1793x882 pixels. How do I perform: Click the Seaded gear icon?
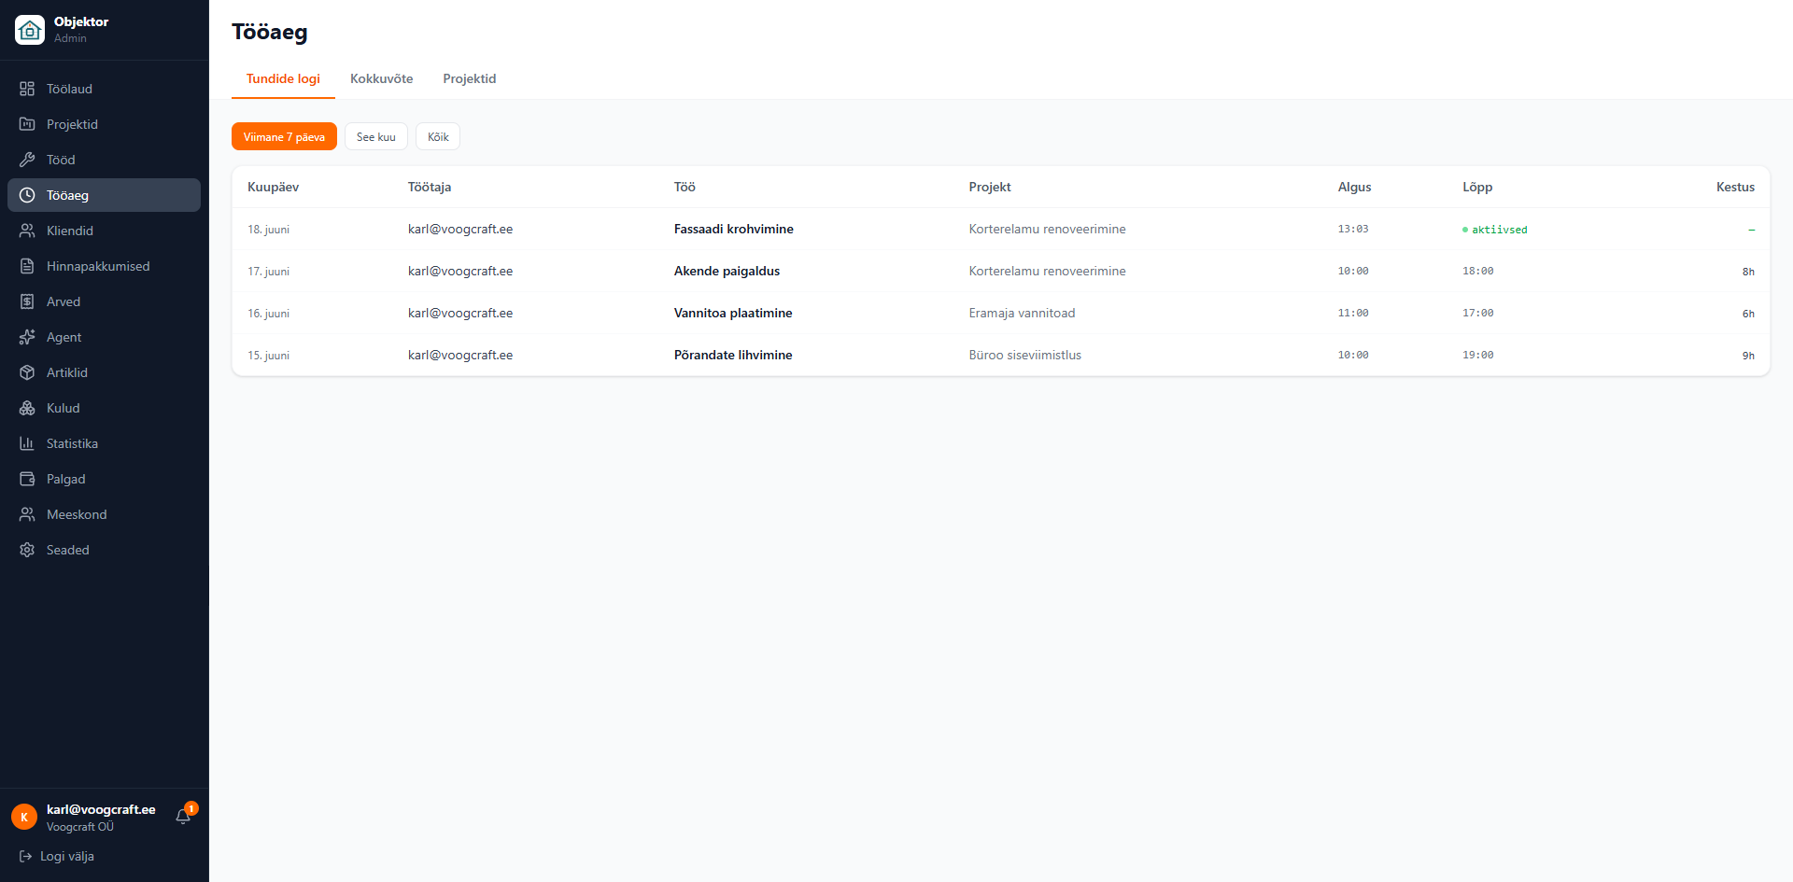tap(27, 550)
